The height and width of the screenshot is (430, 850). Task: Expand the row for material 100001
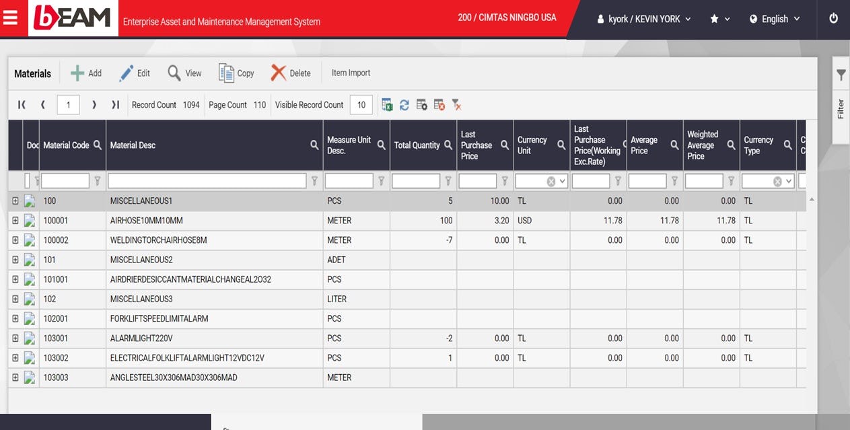click(15, 220)
